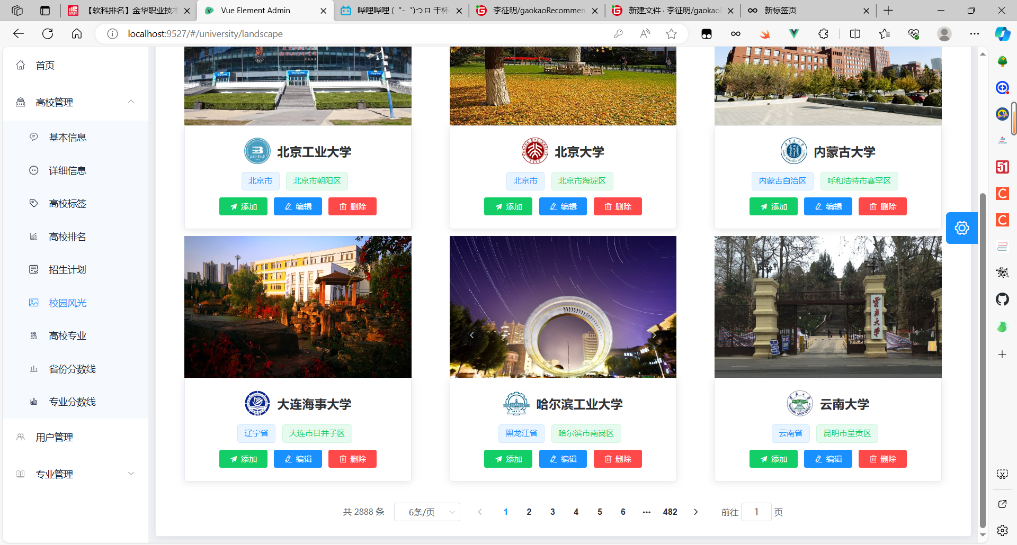
Task: Open browser extensions puzzle icon
Action: point(823,34)
